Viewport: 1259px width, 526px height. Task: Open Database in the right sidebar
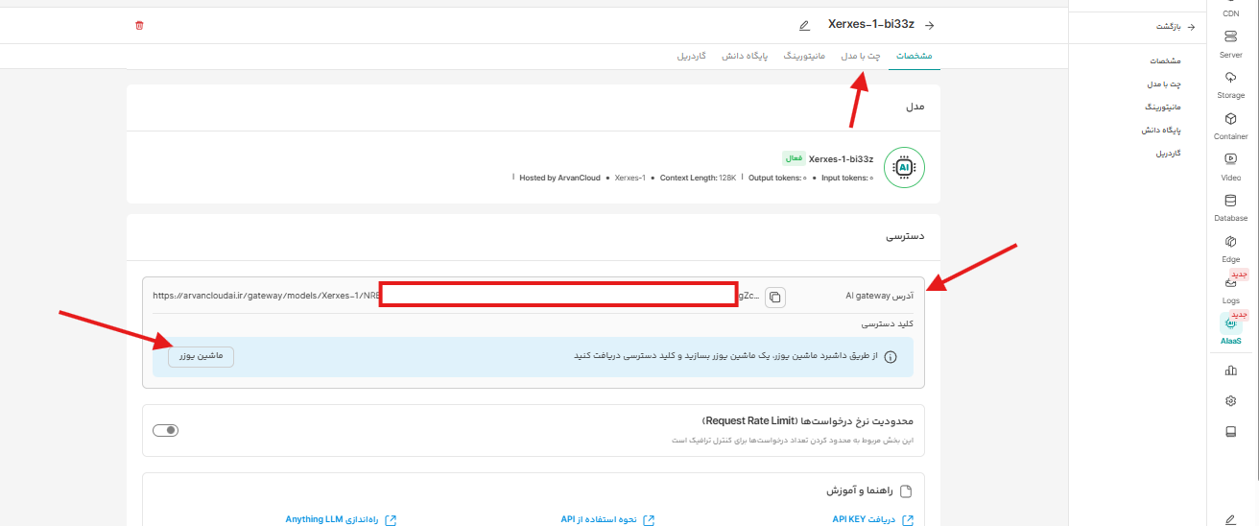1230,206
